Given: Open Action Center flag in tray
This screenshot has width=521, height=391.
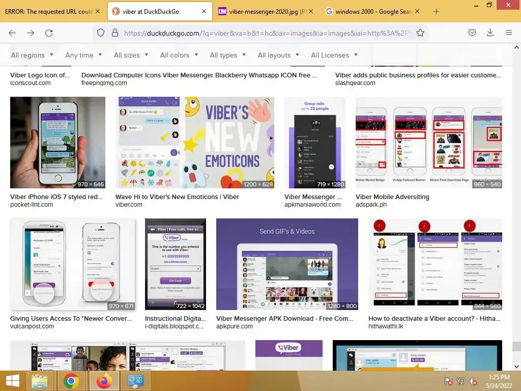Looking at the screenshot, I should coord(448,381).
